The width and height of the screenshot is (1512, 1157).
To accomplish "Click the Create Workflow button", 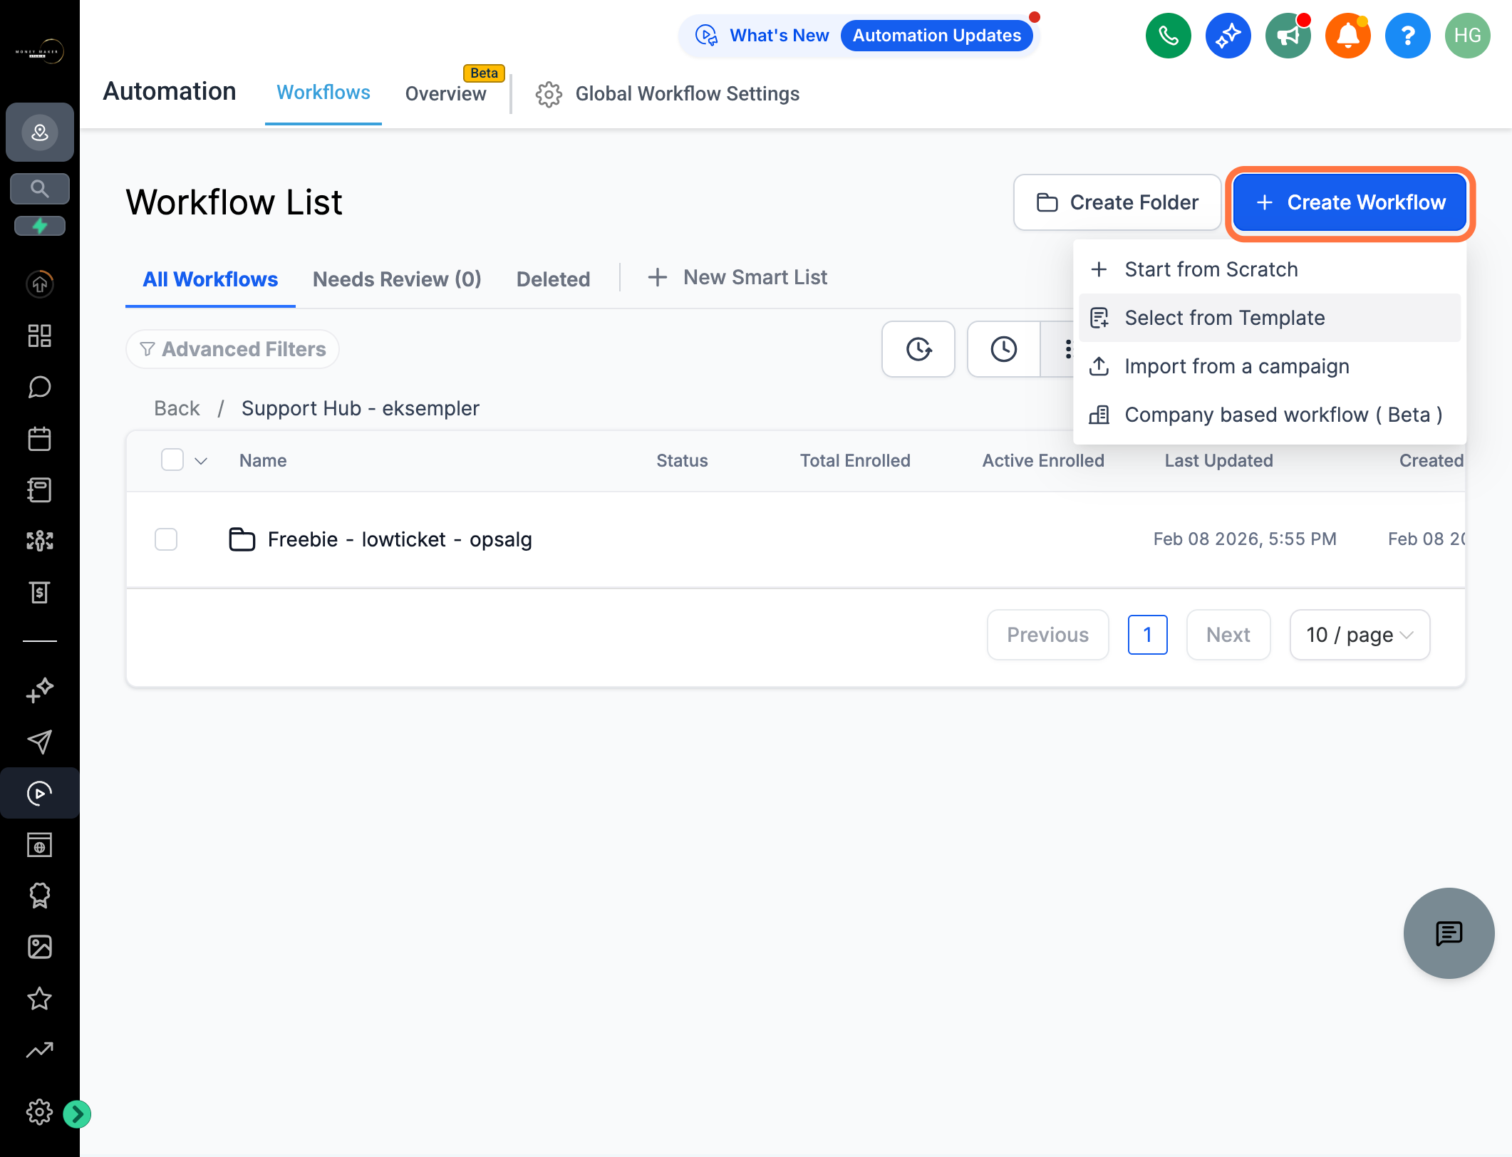I will (1350, 202).
